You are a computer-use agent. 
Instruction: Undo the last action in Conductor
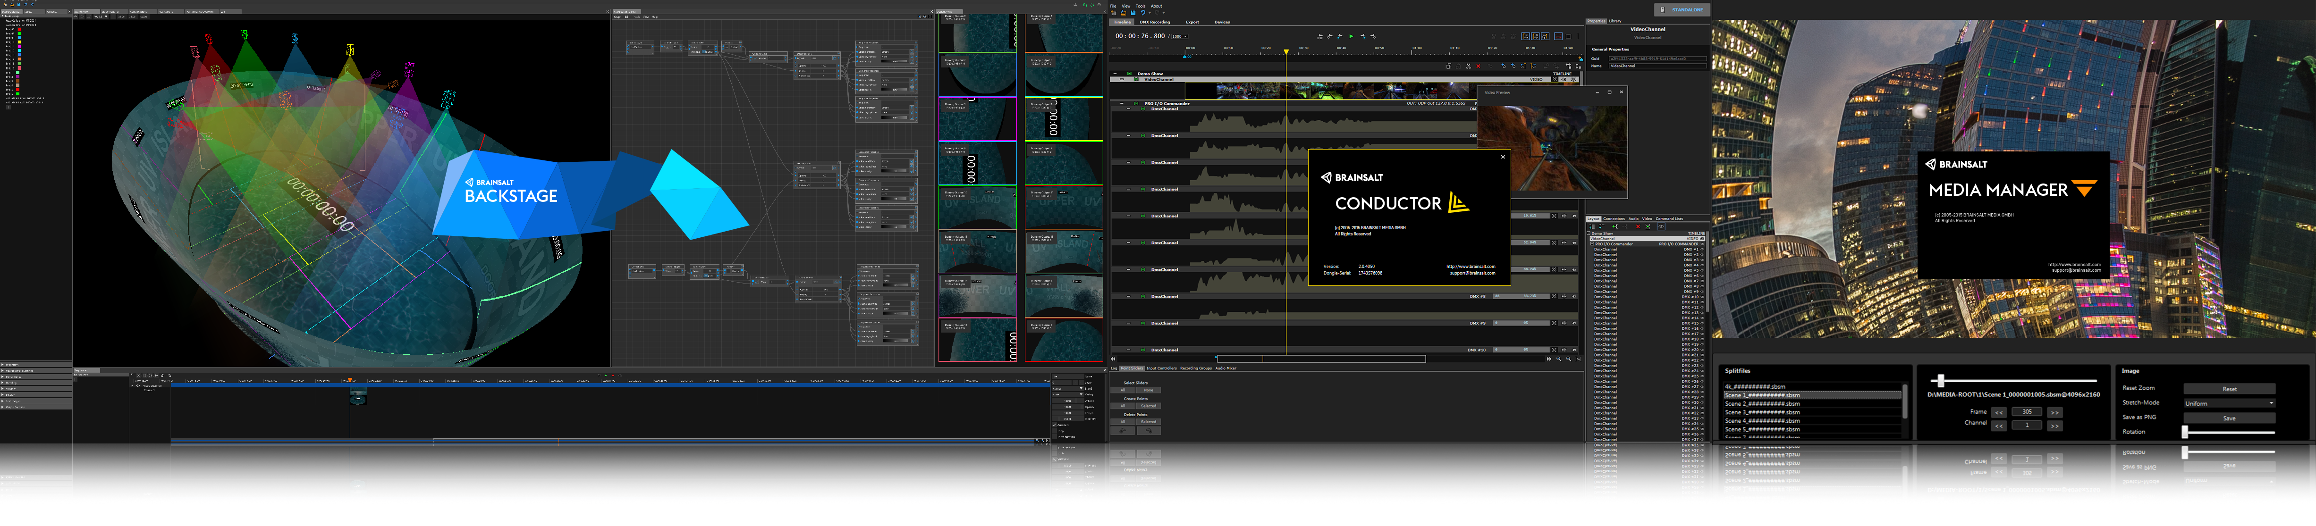pos(1143,13)
